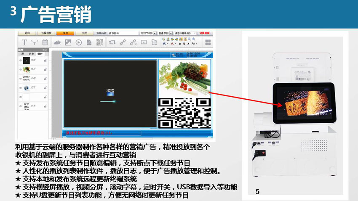This screenshot has width=358, height=201.
Task: Insert a picture using the image icon
Action: coord(67,42)
